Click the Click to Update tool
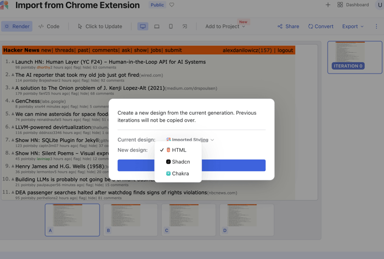 pyautogui.click(x=100, y=26)
